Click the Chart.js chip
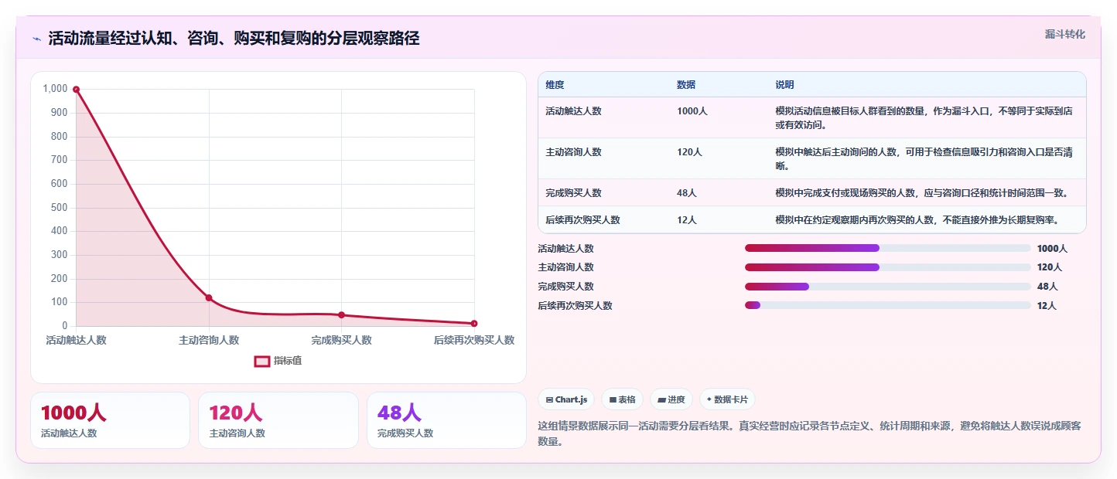The image size is (1117, 479). (566, 399)
